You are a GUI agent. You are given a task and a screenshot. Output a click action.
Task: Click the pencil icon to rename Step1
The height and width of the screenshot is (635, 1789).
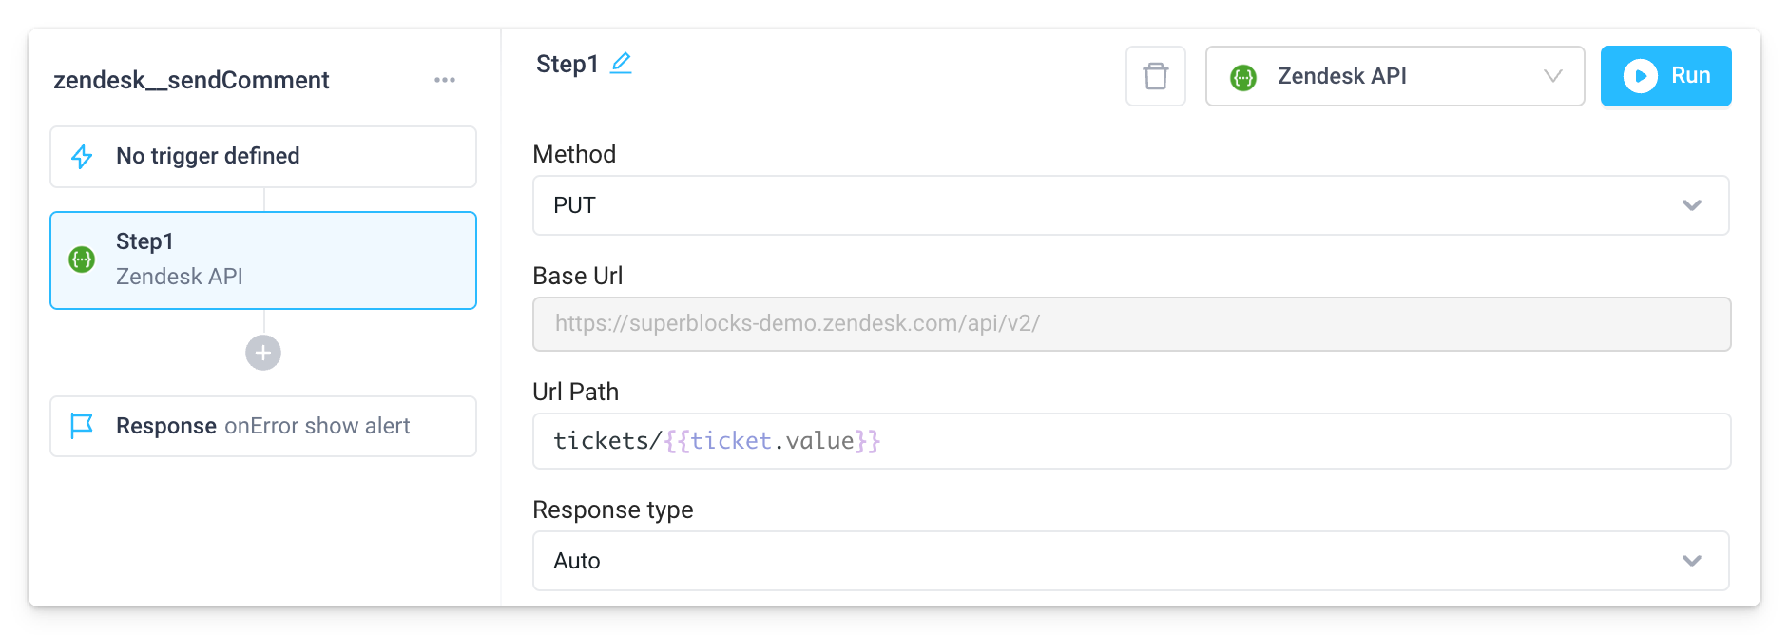pyautogui.click(x=622, y=62)
